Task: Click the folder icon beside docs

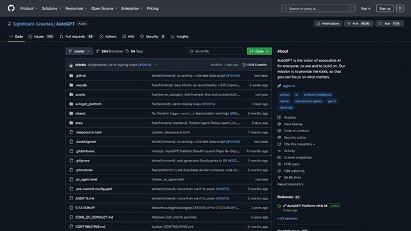Action: pyautogui.click(x=71, y=123)
